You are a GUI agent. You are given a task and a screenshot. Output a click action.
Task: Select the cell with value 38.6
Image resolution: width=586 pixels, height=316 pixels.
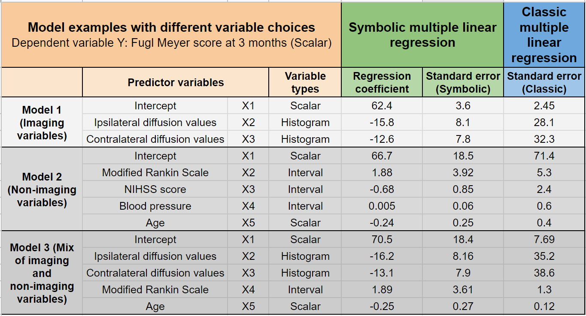544,273
